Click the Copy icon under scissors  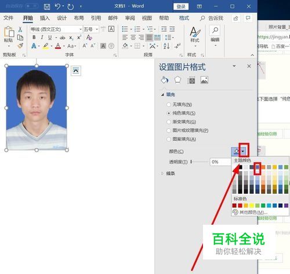click(x=20, y=38)
